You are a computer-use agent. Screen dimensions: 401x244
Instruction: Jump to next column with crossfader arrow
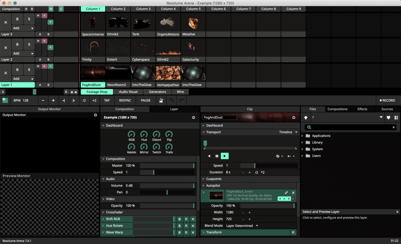[76, 92]
